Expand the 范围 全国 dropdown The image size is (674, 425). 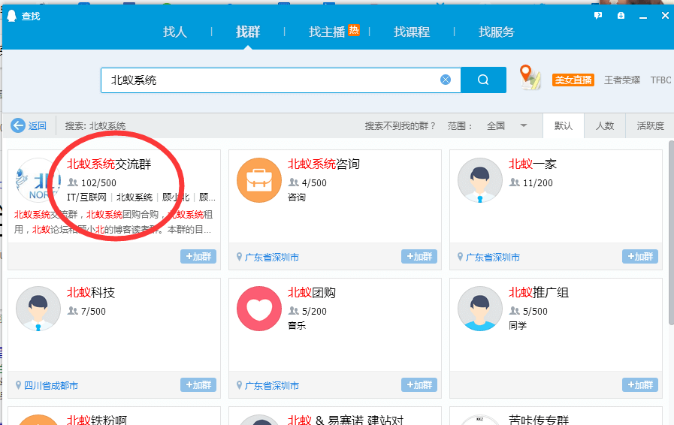point(524,125)
